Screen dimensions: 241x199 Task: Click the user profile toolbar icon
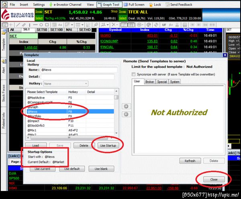click(x=177, y=25)
